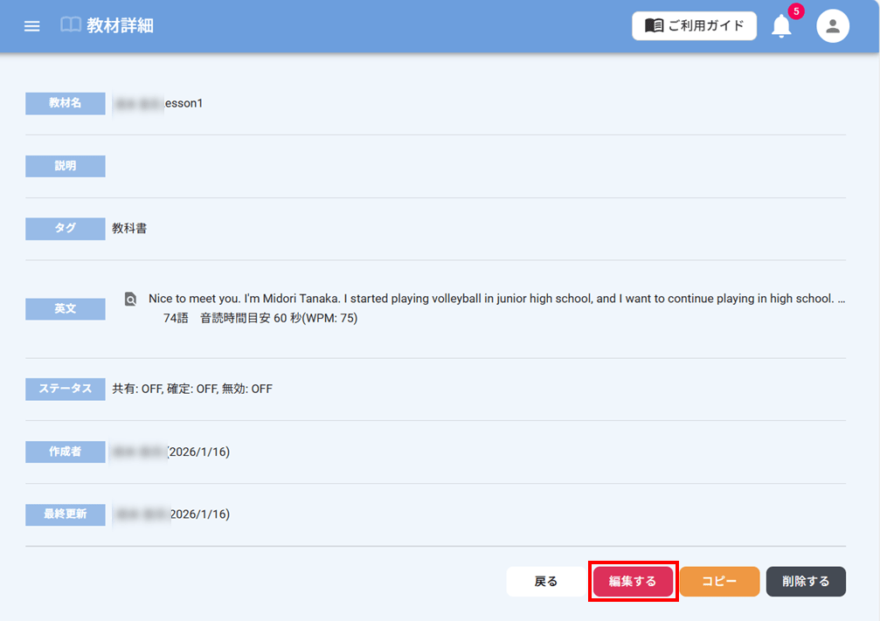Click the 英文 field label
Screen dimensions: 880x621
tap(66, 308)
